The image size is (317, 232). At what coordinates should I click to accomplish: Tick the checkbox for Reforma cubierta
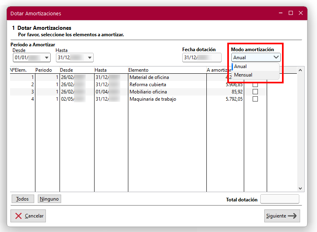(255, 85)
